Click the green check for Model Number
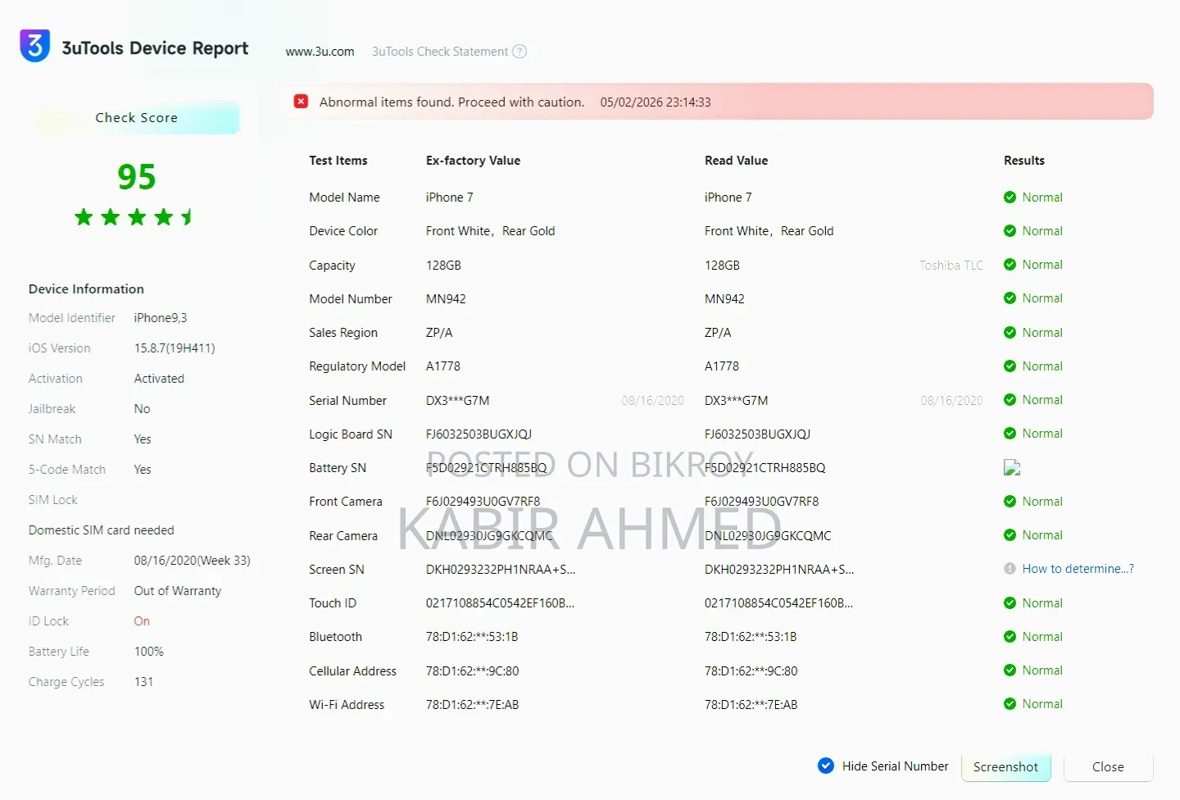Screen dimensions: 1180x800 [x=1010, y=298]
